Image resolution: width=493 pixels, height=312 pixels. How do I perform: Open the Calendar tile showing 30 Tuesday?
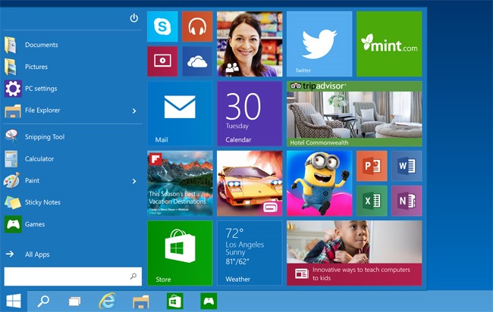(250, 114)
